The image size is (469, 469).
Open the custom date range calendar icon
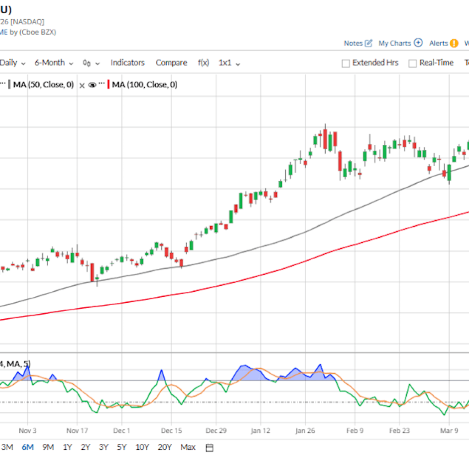[209, 447]
